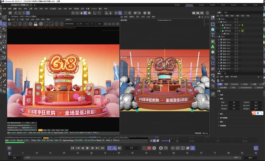
Task: Click the Attributes back arrow
Action: [259, 77]
